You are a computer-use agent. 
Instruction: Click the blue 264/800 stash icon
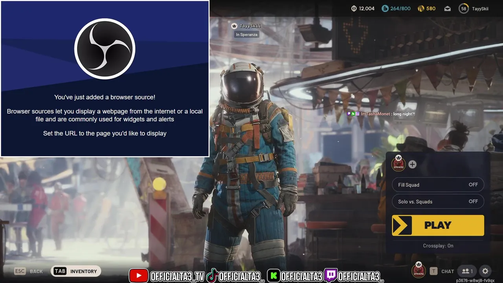(x=385, y=9)
